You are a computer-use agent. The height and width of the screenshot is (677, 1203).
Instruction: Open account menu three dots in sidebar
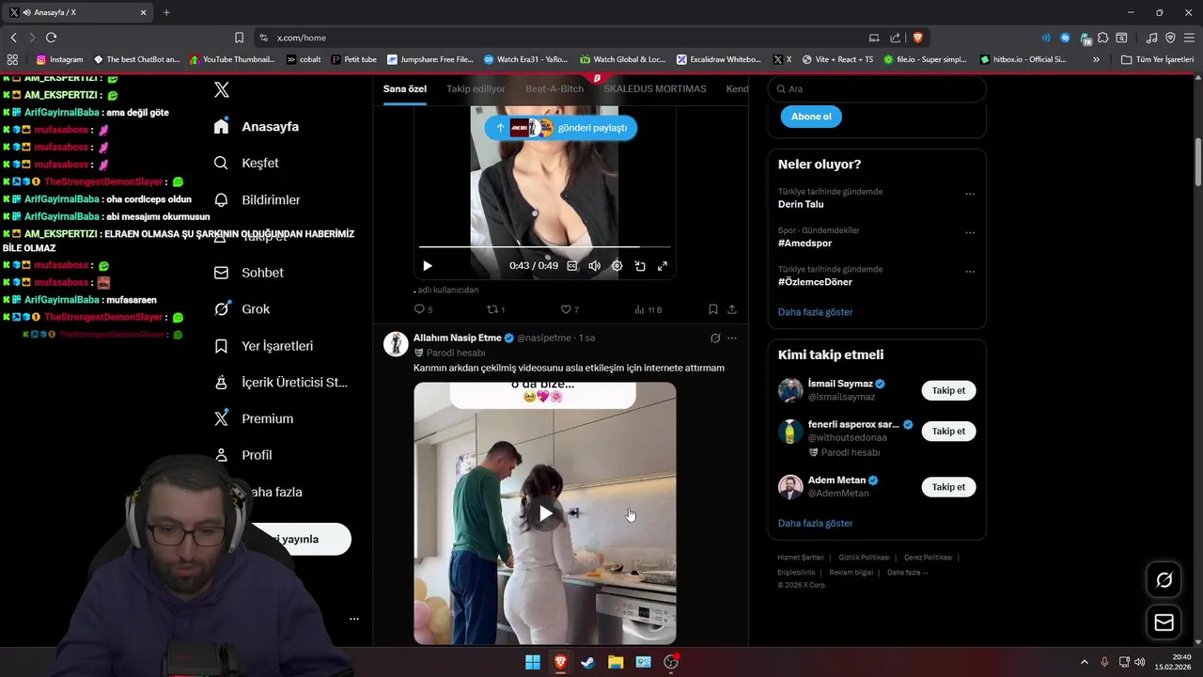[x=354, y=619]
